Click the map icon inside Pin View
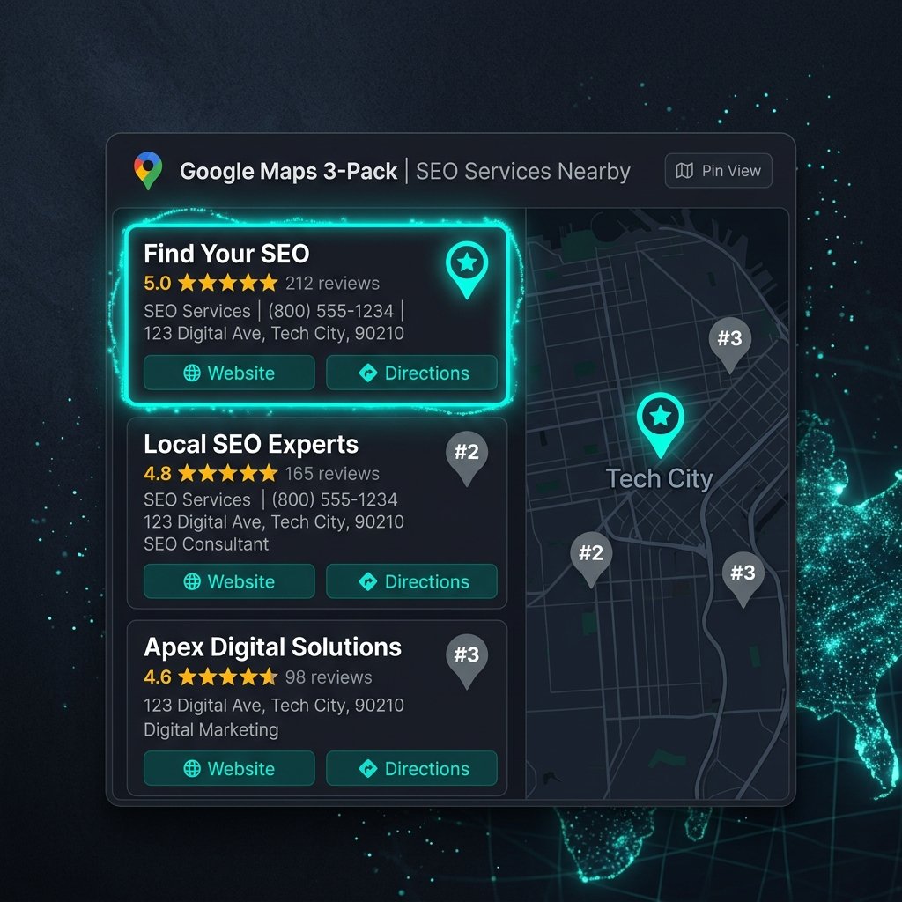This screenshot has width=902, height=902. (x=684, y=171)
